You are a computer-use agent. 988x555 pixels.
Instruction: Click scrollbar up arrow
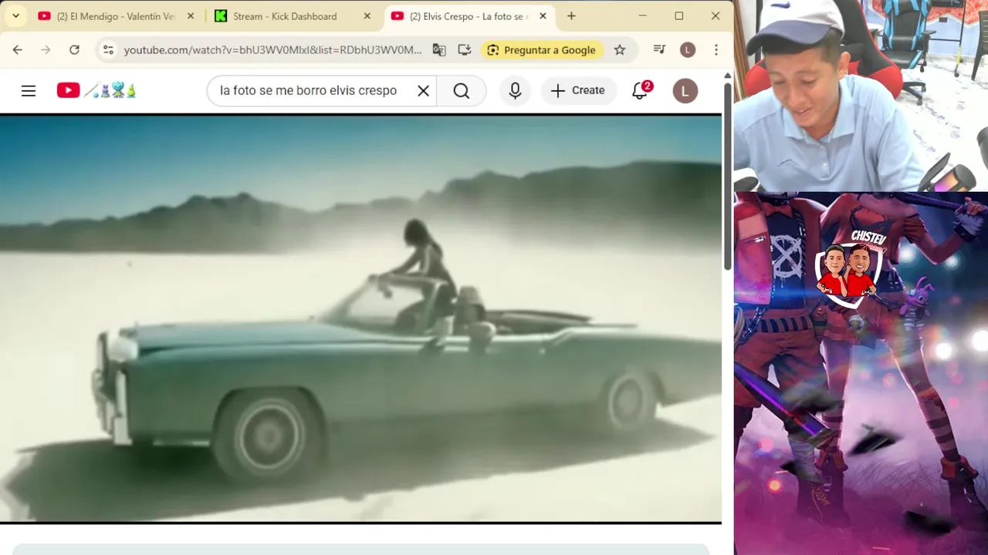pyautogui.click(x=727, y=76)
